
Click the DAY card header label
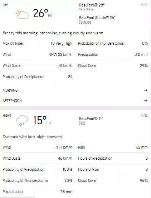tap(5, 5)
